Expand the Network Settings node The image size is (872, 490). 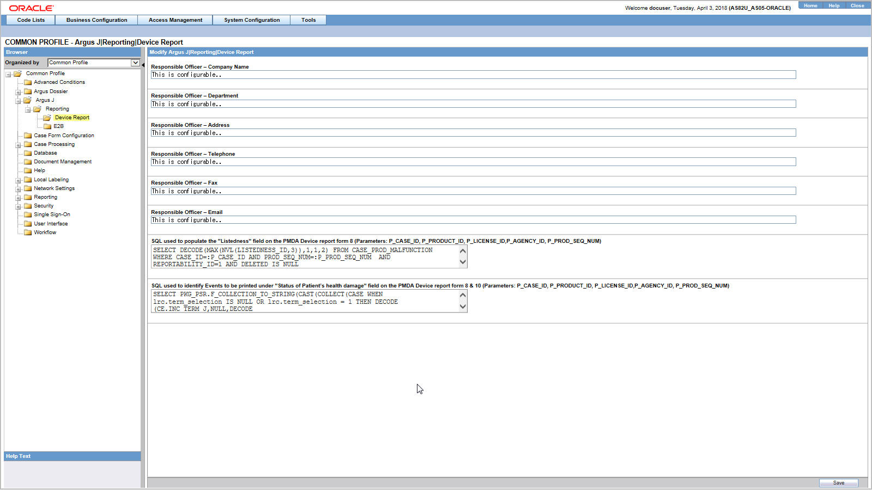click(x=18, y=189)
